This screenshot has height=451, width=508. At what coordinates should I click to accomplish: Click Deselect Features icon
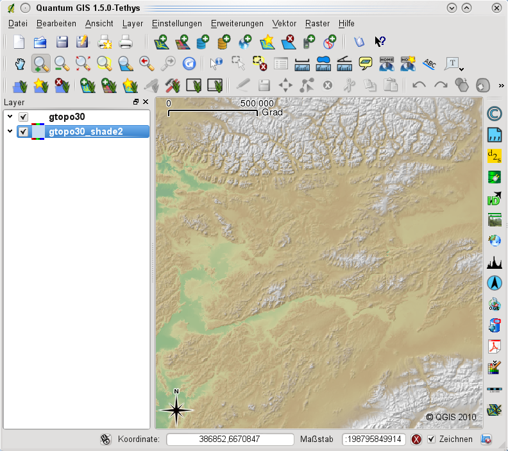tap(260, 64)
